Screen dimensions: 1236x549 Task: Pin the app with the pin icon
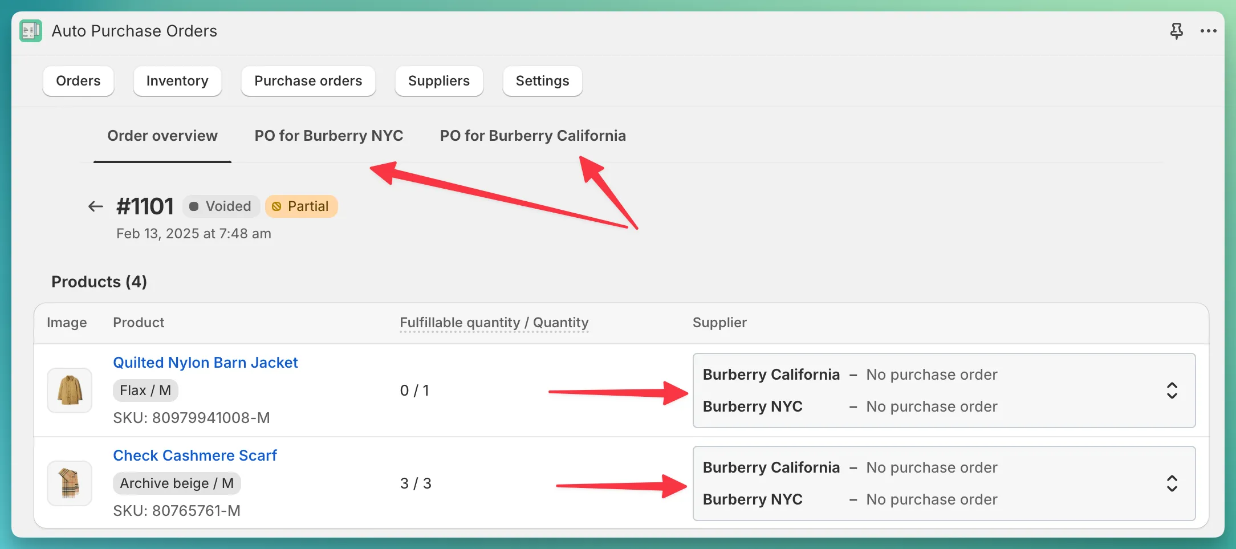coord(1176,31)
